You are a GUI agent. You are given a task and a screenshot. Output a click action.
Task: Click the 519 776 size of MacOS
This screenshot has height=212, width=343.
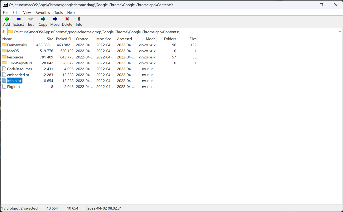coord(46,51)
